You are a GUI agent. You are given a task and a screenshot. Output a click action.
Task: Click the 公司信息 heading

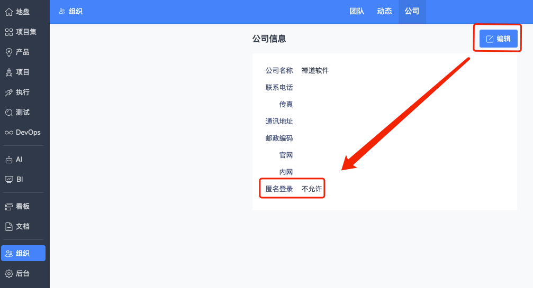point(269,39)
